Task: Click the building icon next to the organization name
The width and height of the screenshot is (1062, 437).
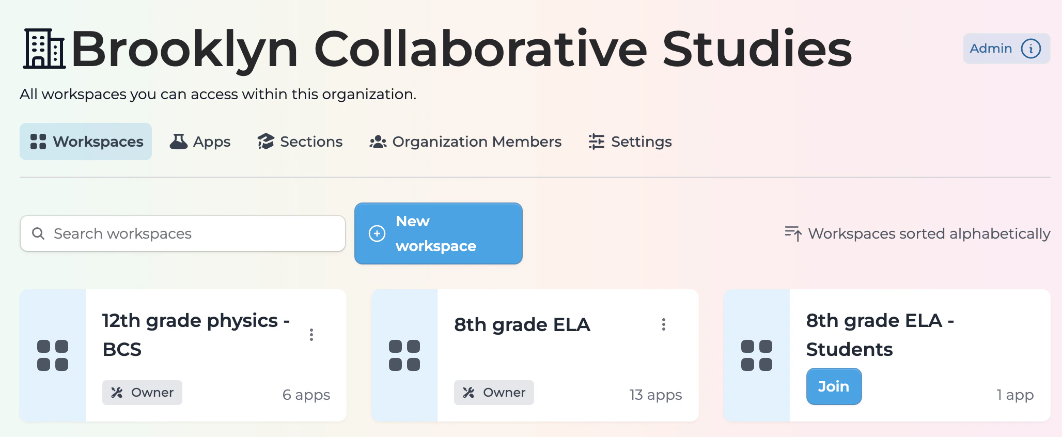Action: tap(44, 49)
